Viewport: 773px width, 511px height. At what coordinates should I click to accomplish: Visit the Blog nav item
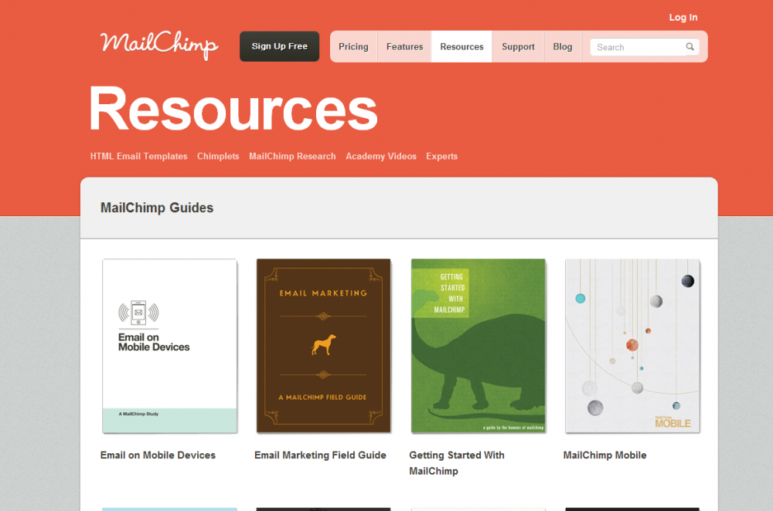563,47
